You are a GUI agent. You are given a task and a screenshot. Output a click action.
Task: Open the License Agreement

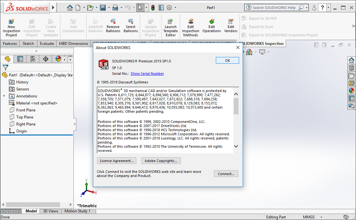pos(117,161)
